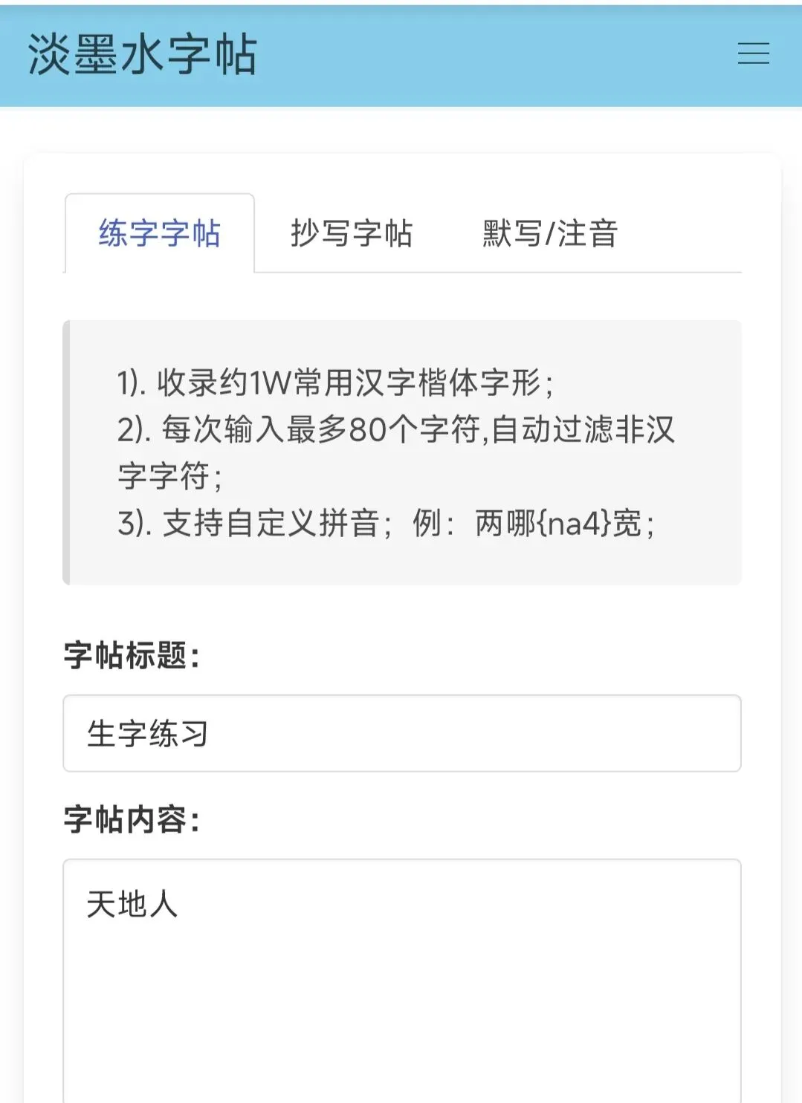Image resolution: width=802 pixels, height=1103 pixels.
Task: Select the 练字字帖 tab
Action: (160, 233)
